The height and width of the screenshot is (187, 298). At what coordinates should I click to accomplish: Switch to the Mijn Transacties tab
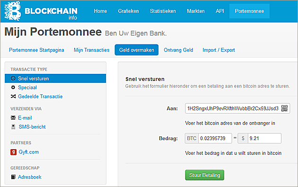(x=92, y=50)
